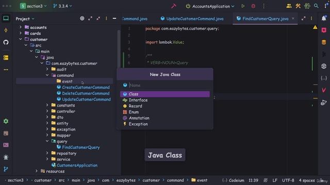
Task: Click Expand All in Project panel
Action: click(90, 18)
